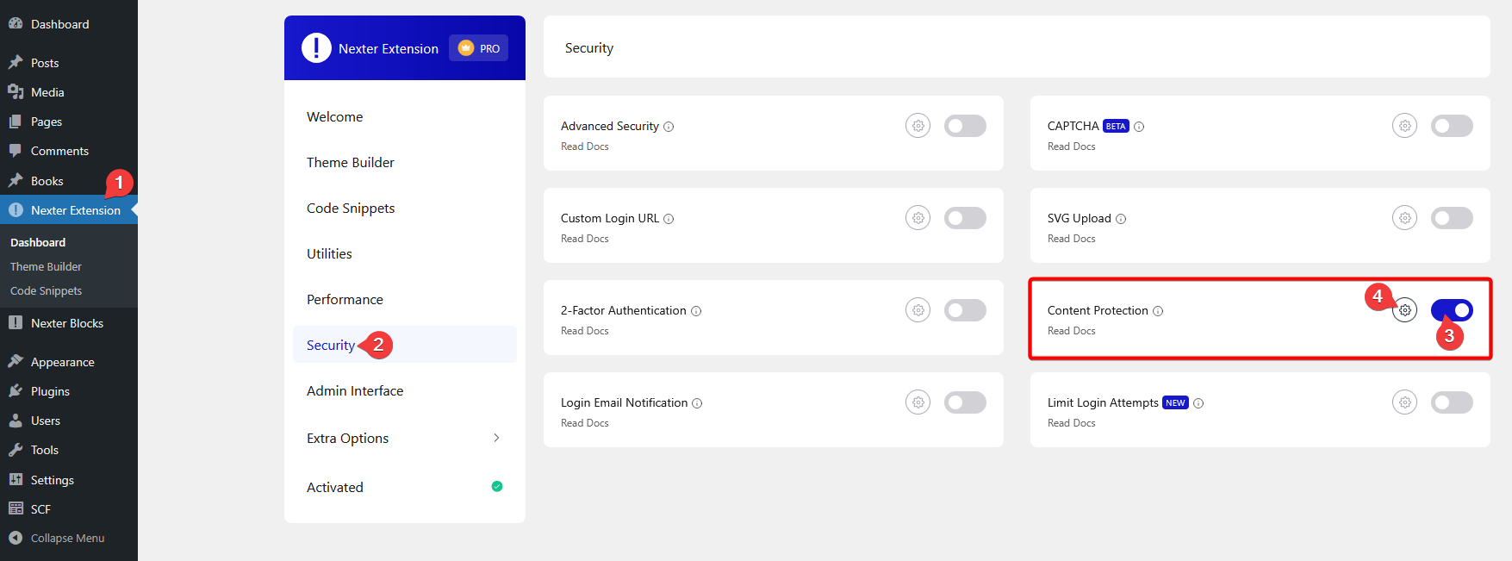Image resolution: width=1512 pixels, height=561 pixels.
Task: Click the PRO badge button
Action: tap(479, 48)
